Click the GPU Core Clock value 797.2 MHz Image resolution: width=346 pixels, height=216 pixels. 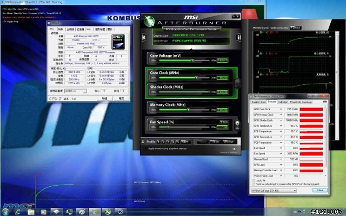291,109
